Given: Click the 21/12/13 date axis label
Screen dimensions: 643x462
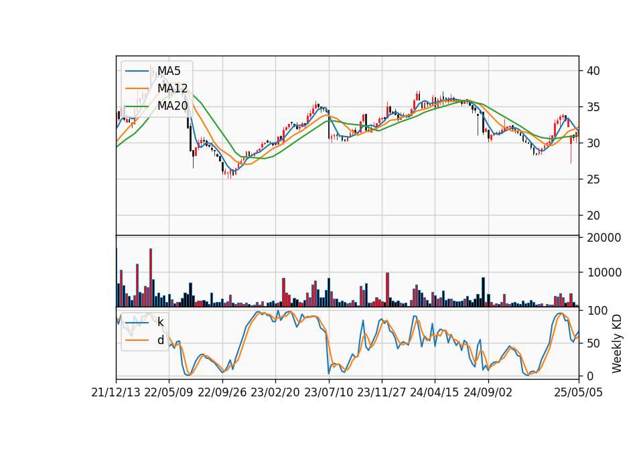Looking at the screenshot, I should [x=116, y=392].
